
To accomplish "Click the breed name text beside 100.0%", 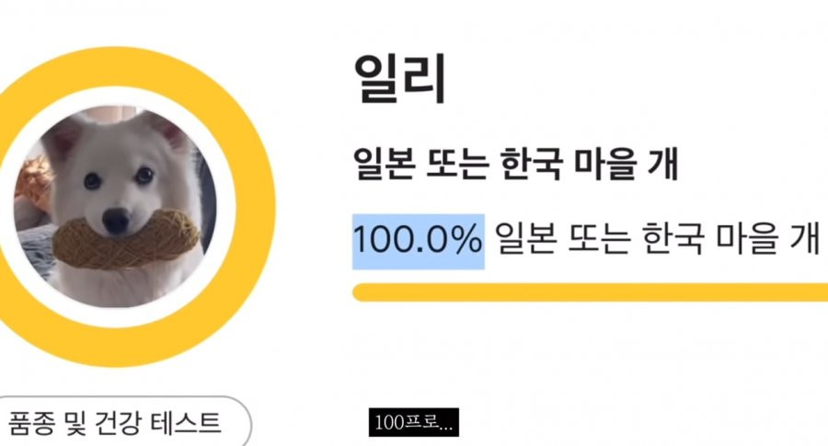I will pos(656,241).
